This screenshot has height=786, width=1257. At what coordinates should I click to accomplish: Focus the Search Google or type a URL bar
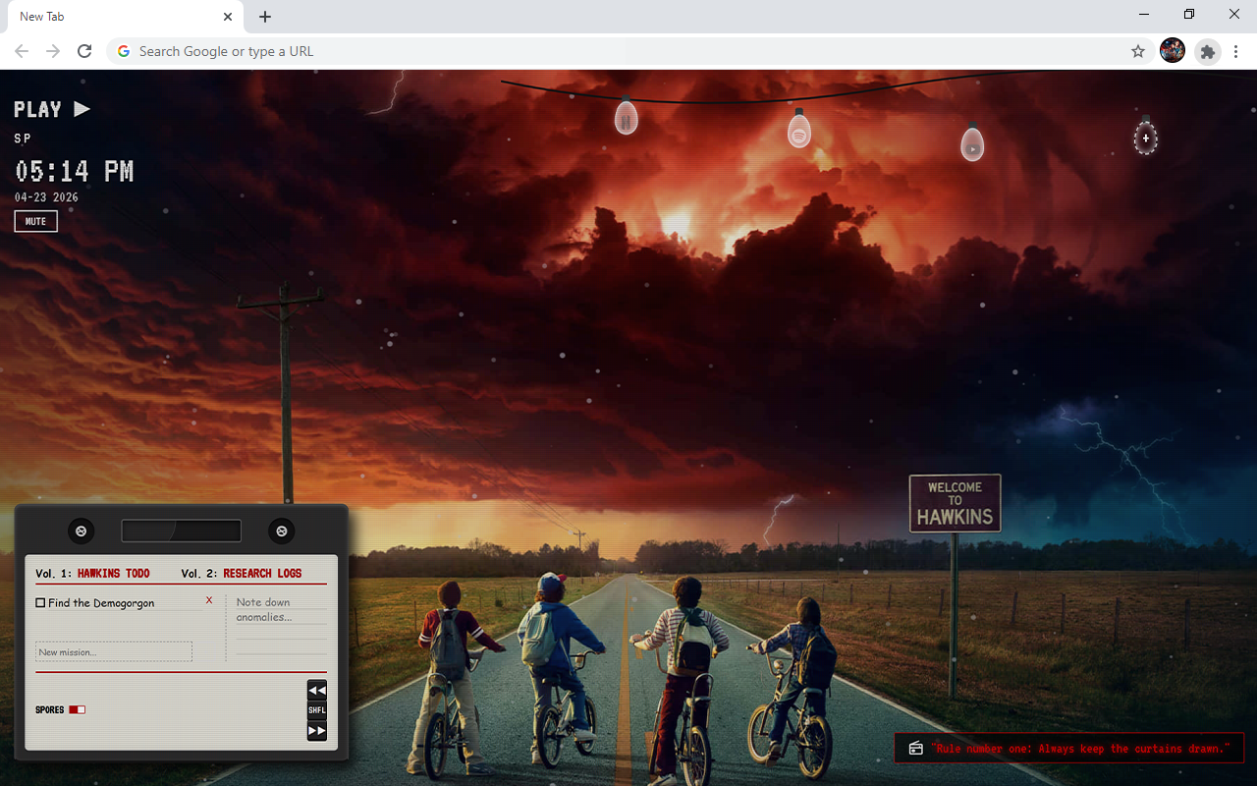click(628, 51)
